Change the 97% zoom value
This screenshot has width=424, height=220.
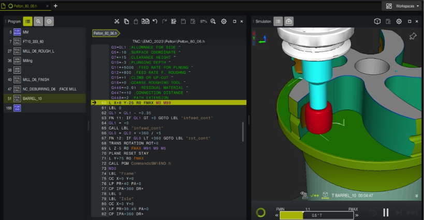pyautogui.click(x=203, y=21)
